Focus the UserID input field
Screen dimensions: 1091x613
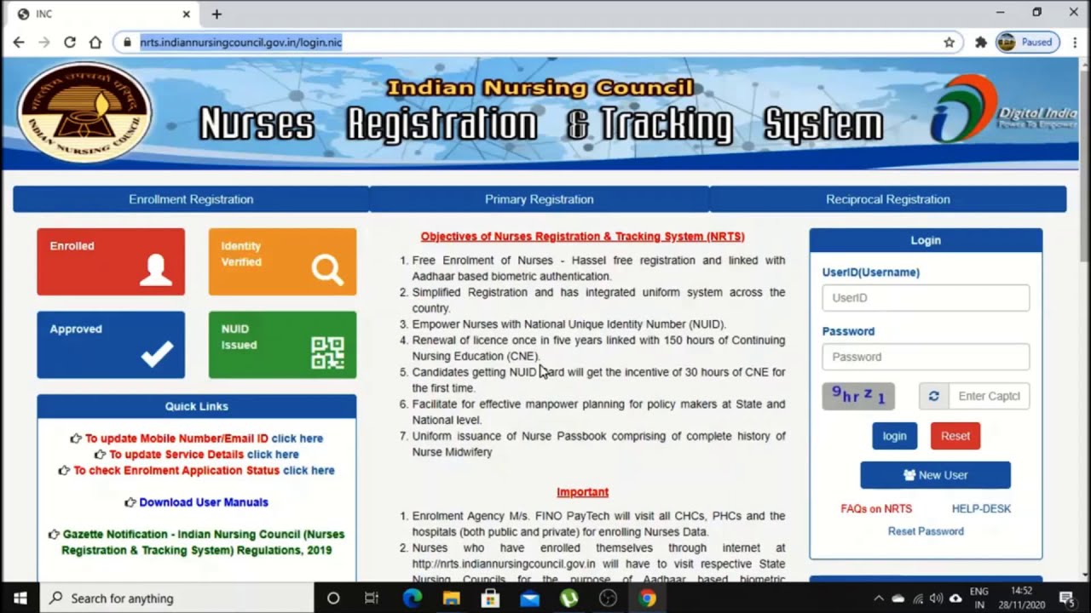click(926, 298)
